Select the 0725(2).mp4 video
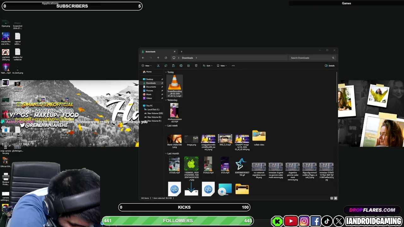Image resolution: width=404 pixels, height=227 pixels. click(208, 166)
